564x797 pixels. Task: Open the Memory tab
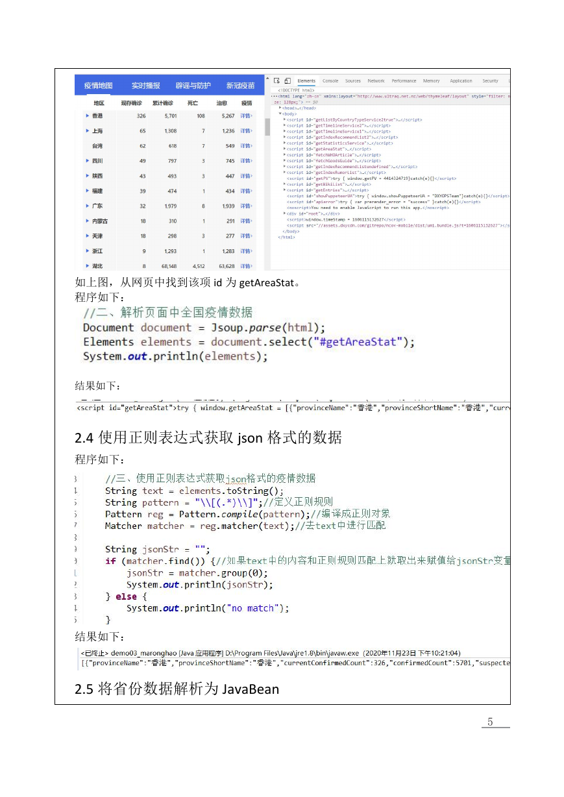click(431, 81)
